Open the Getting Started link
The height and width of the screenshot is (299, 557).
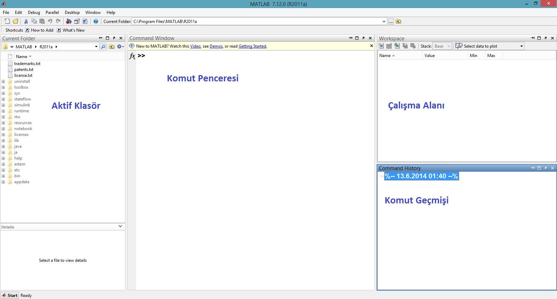pos(252,46)
